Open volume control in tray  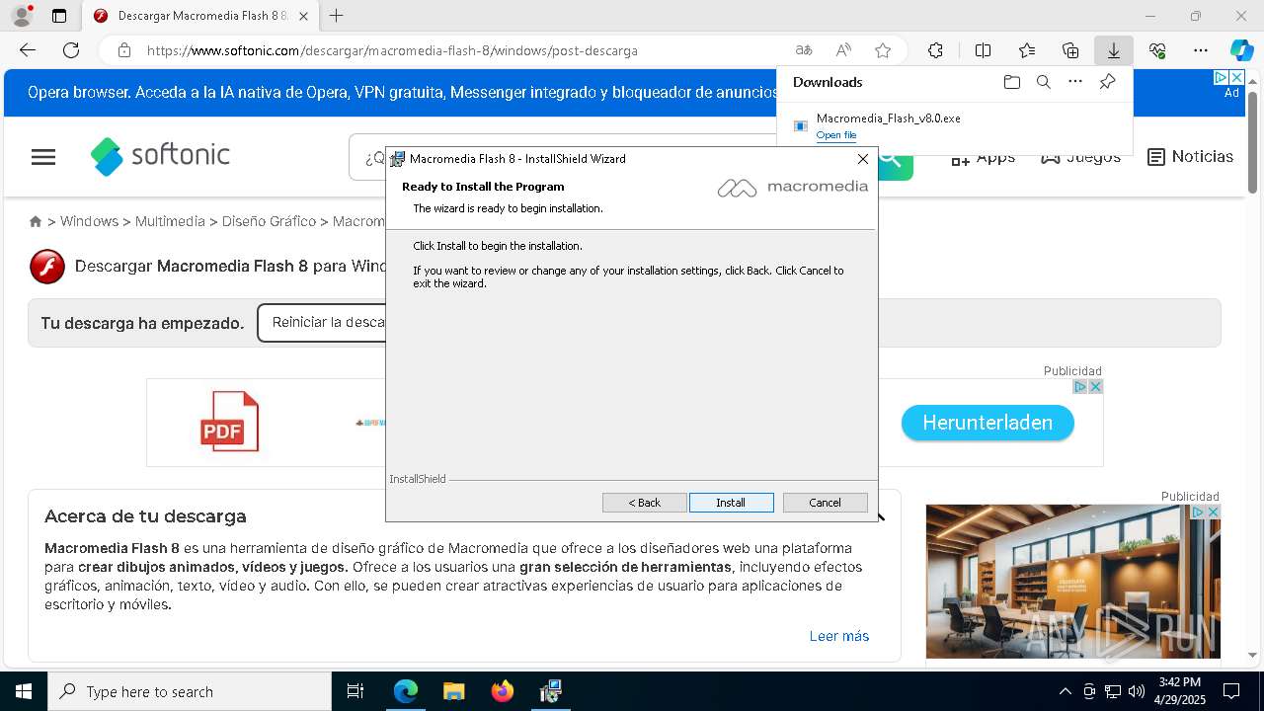coord(1136,691)
